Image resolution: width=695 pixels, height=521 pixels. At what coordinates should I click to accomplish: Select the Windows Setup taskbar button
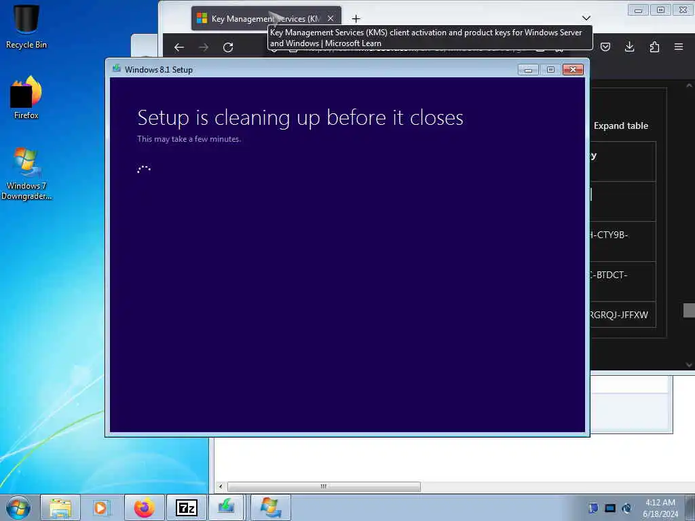point(271,507)
